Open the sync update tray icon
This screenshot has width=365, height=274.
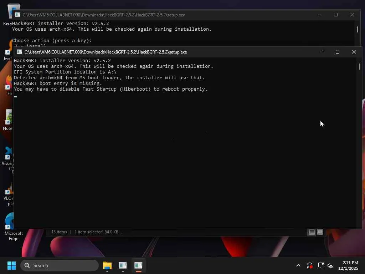[x=310, y=265]
